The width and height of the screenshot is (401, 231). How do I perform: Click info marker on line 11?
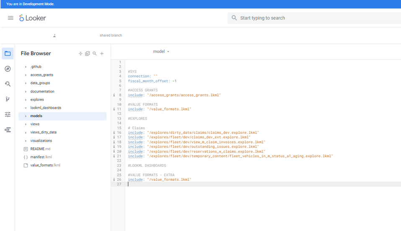coord(114,109)
